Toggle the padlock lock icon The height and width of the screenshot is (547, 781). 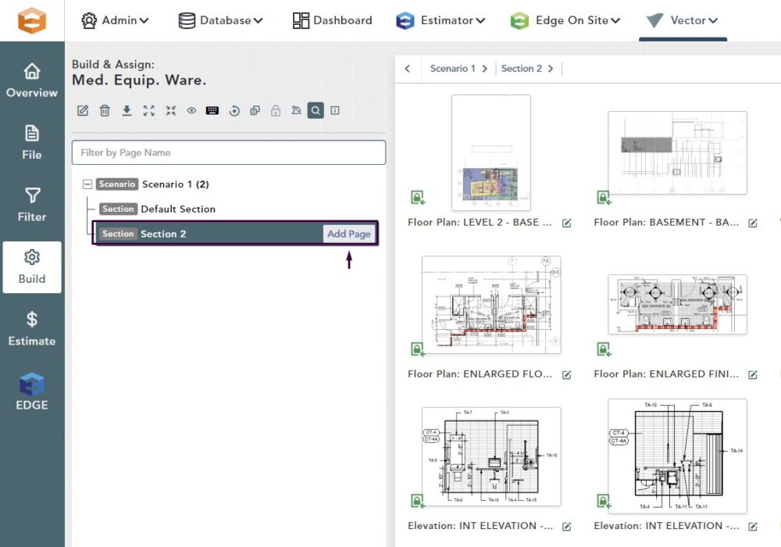click(276, 111)
